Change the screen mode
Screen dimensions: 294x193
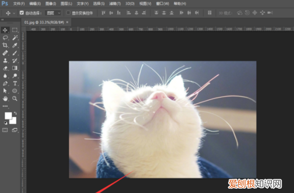[15, 130]
